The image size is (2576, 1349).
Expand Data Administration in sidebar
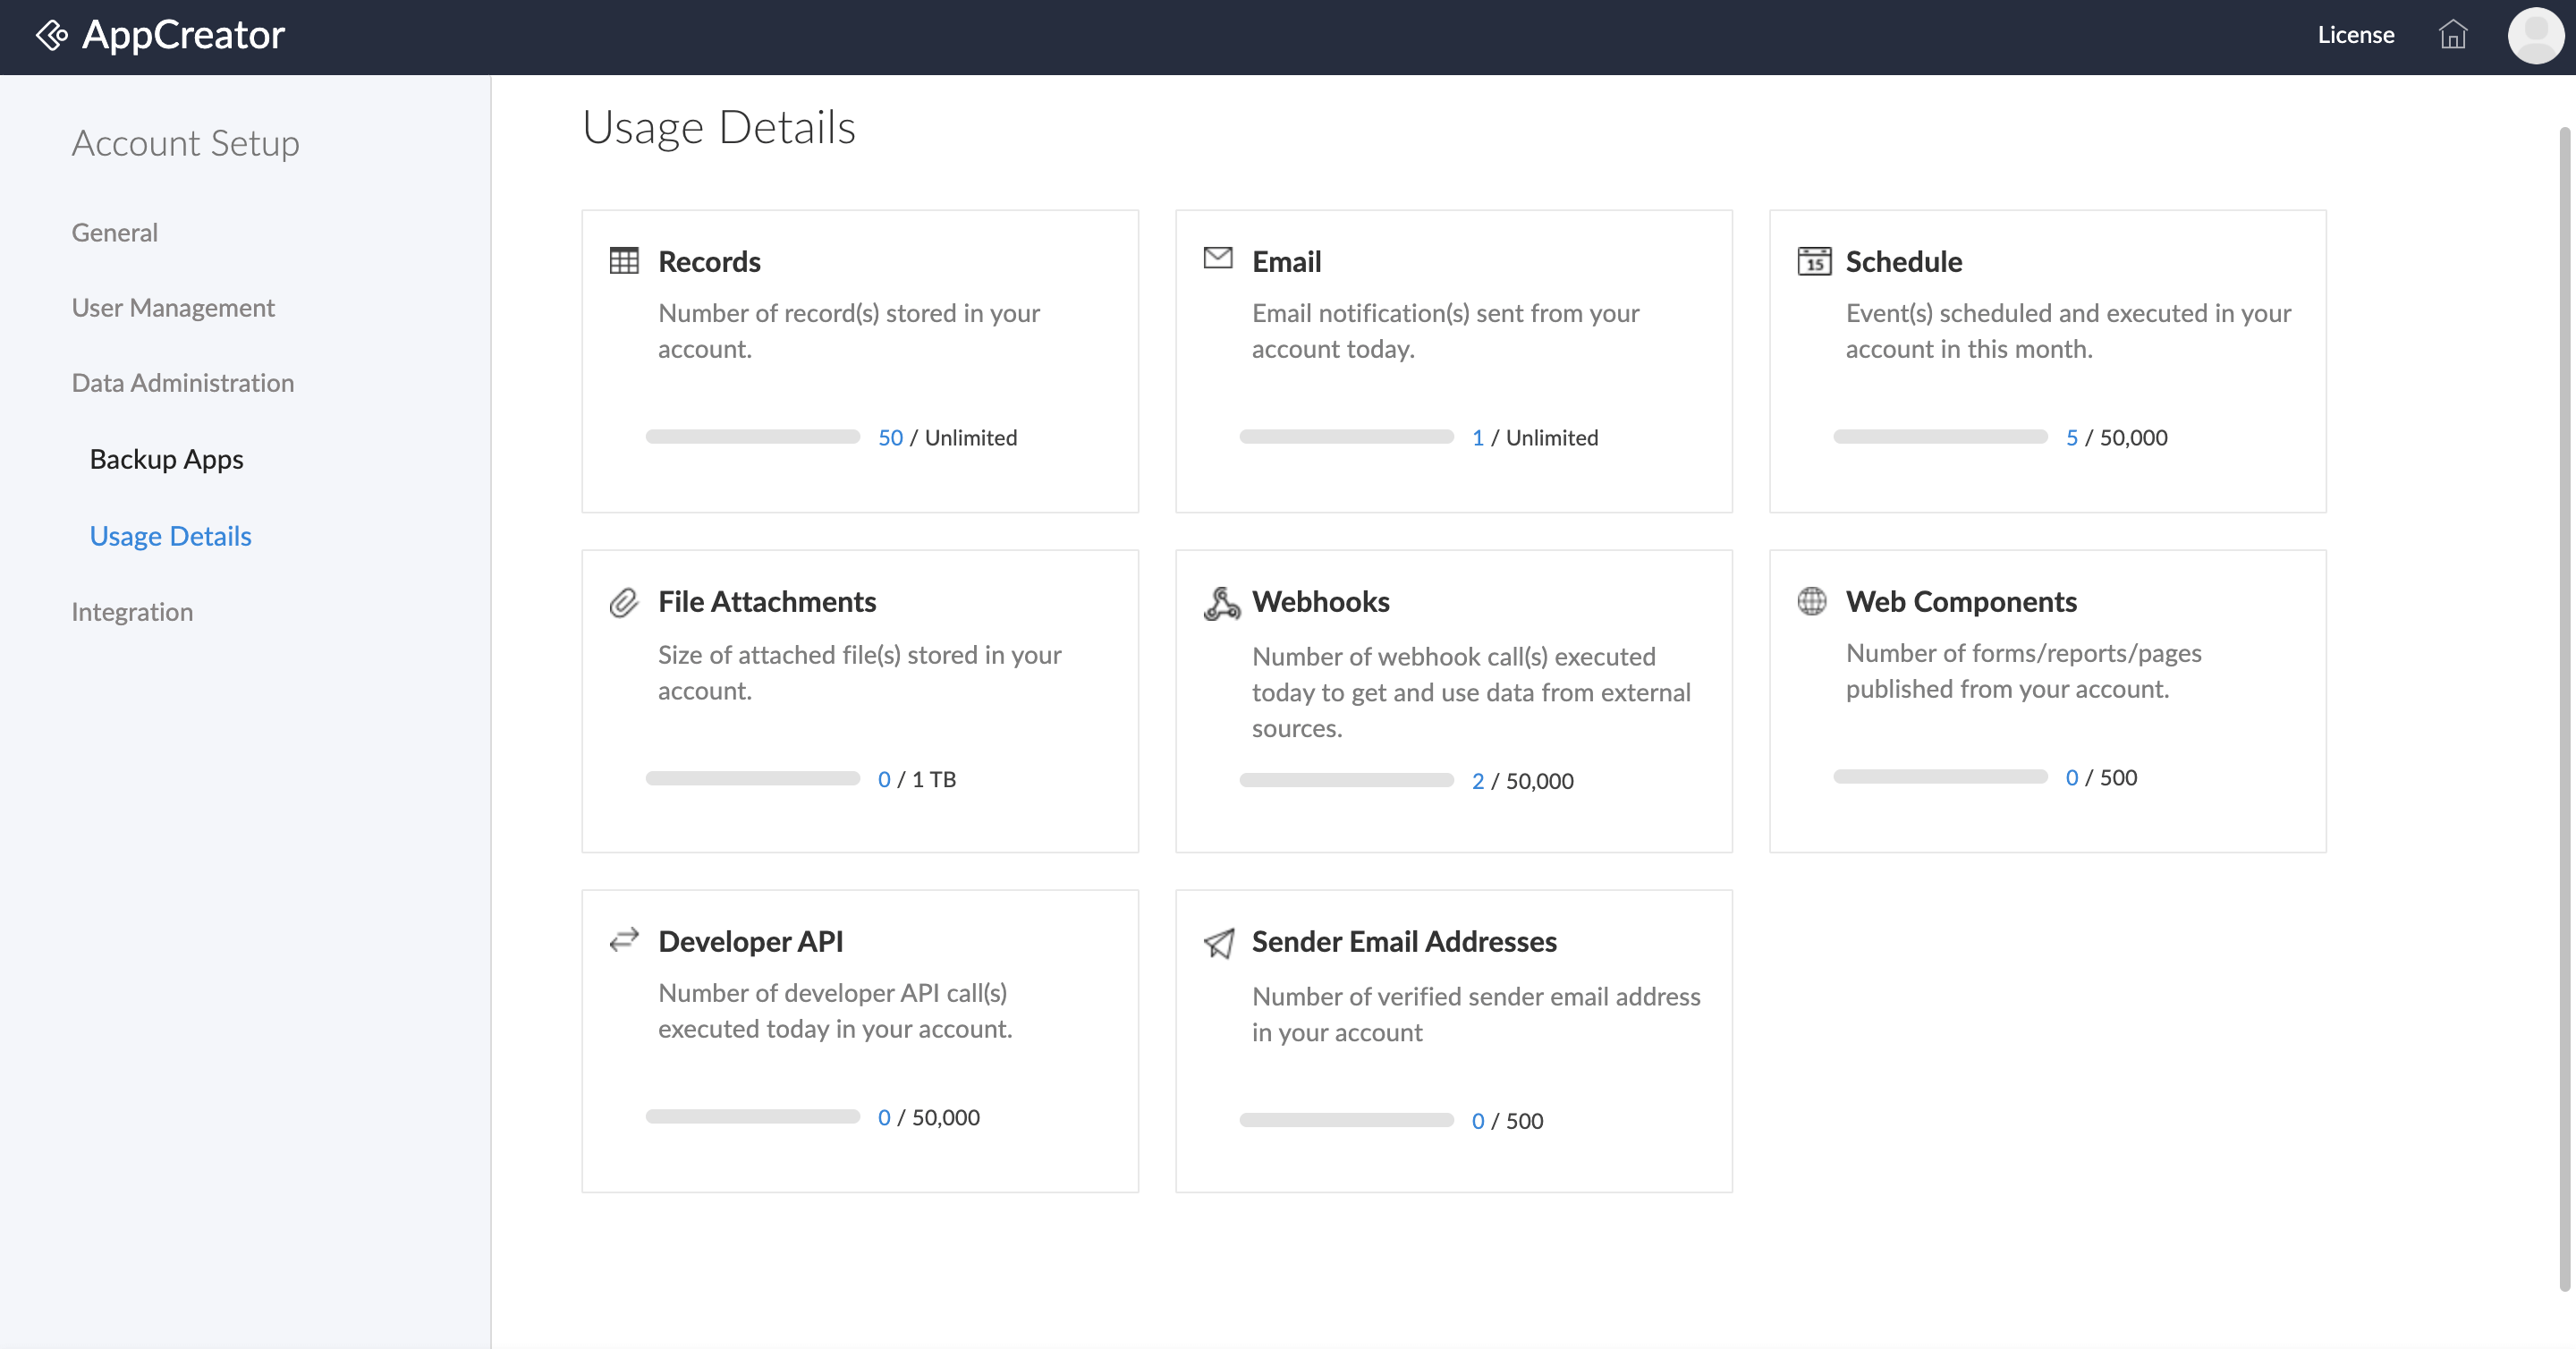pos(182,383)
